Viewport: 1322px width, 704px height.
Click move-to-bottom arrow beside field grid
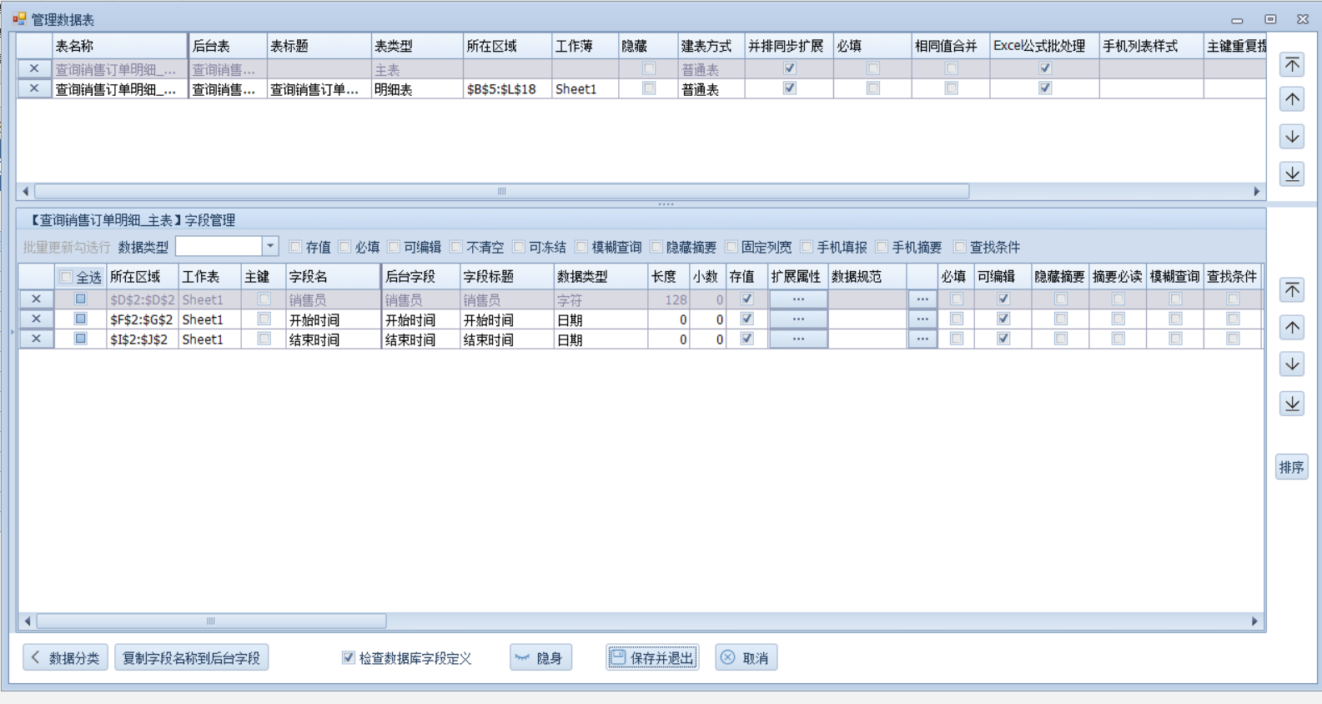(x=1292, y=404)
